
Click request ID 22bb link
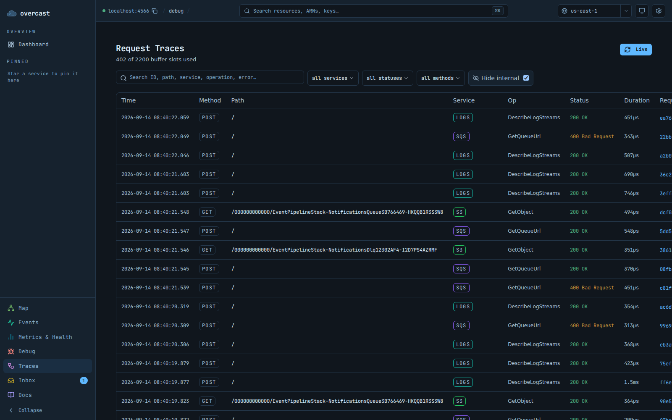pyautogui.click(x=665, y=137)
